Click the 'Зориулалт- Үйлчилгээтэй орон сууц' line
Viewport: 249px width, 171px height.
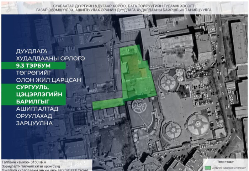pyautogui.click(x=31, y=166)
